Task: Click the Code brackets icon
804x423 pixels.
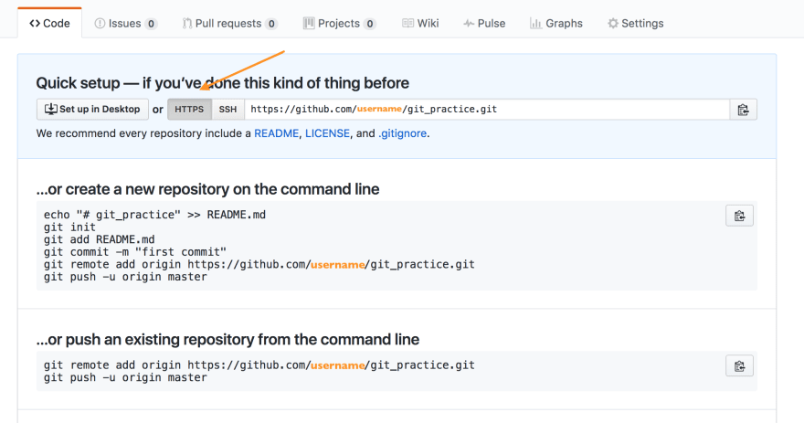Action: click(x=35, y=24)
